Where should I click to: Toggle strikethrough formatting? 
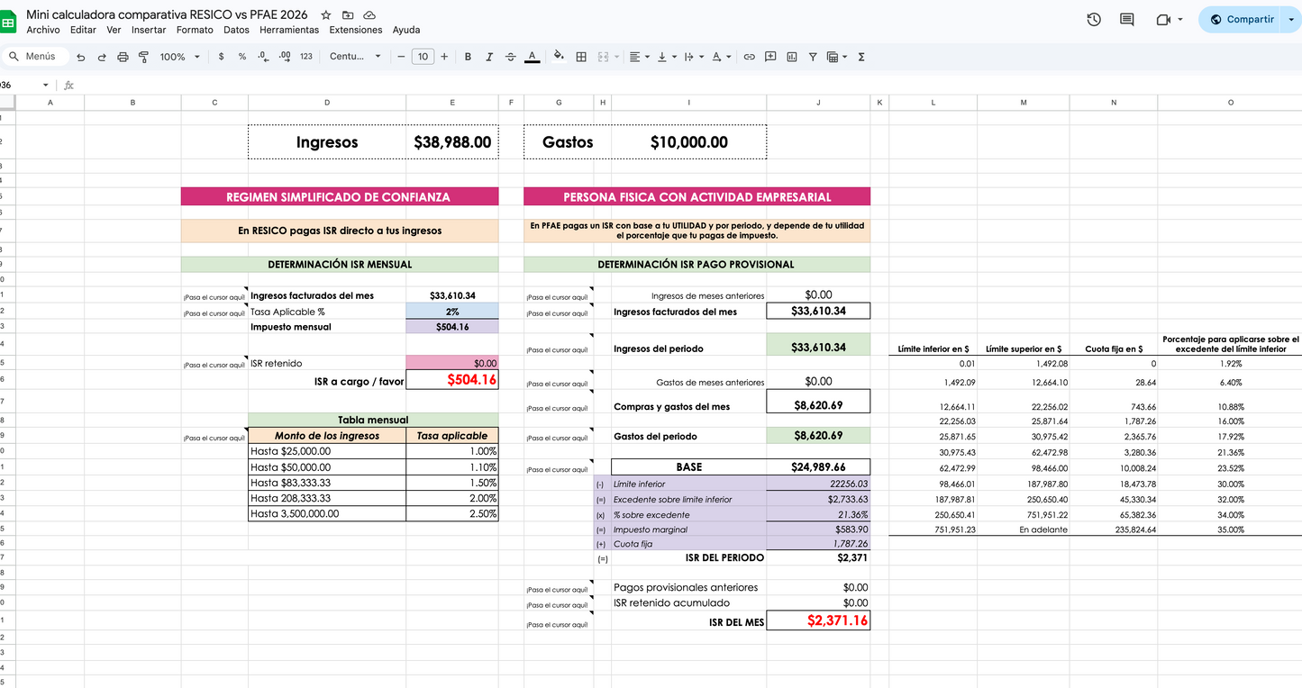[x=511, y=56]
